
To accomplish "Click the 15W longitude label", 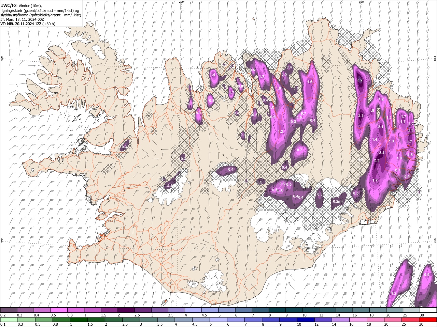I will 362,2.
